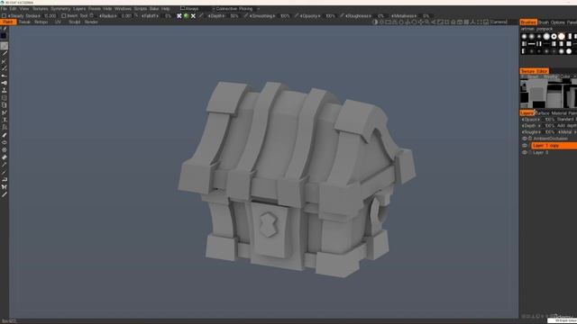Open the Freeze menu

94,8
